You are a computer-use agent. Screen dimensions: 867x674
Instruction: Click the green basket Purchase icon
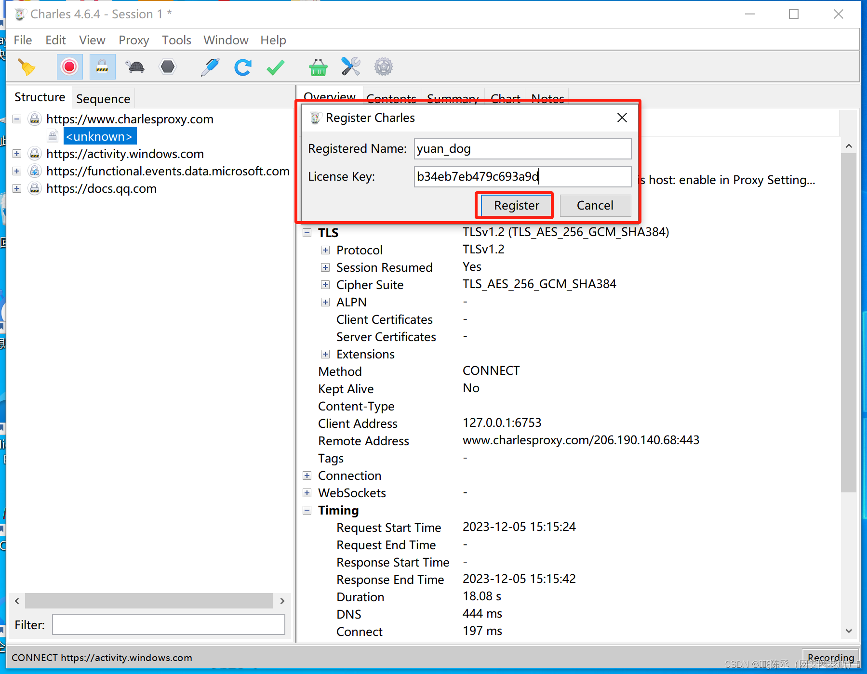click(318, 67)
